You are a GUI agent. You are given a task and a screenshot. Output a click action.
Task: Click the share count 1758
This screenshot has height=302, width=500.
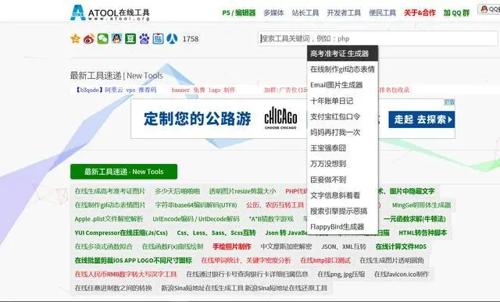click(x=191, y=39)
